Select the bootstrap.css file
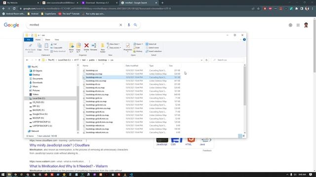This screenshot has width=316, height=177. [x=92, y=70]
